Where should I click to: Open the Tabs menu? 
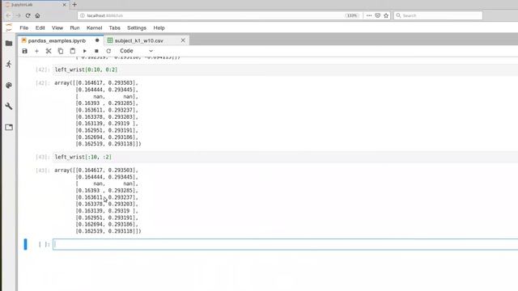[114, 28]
